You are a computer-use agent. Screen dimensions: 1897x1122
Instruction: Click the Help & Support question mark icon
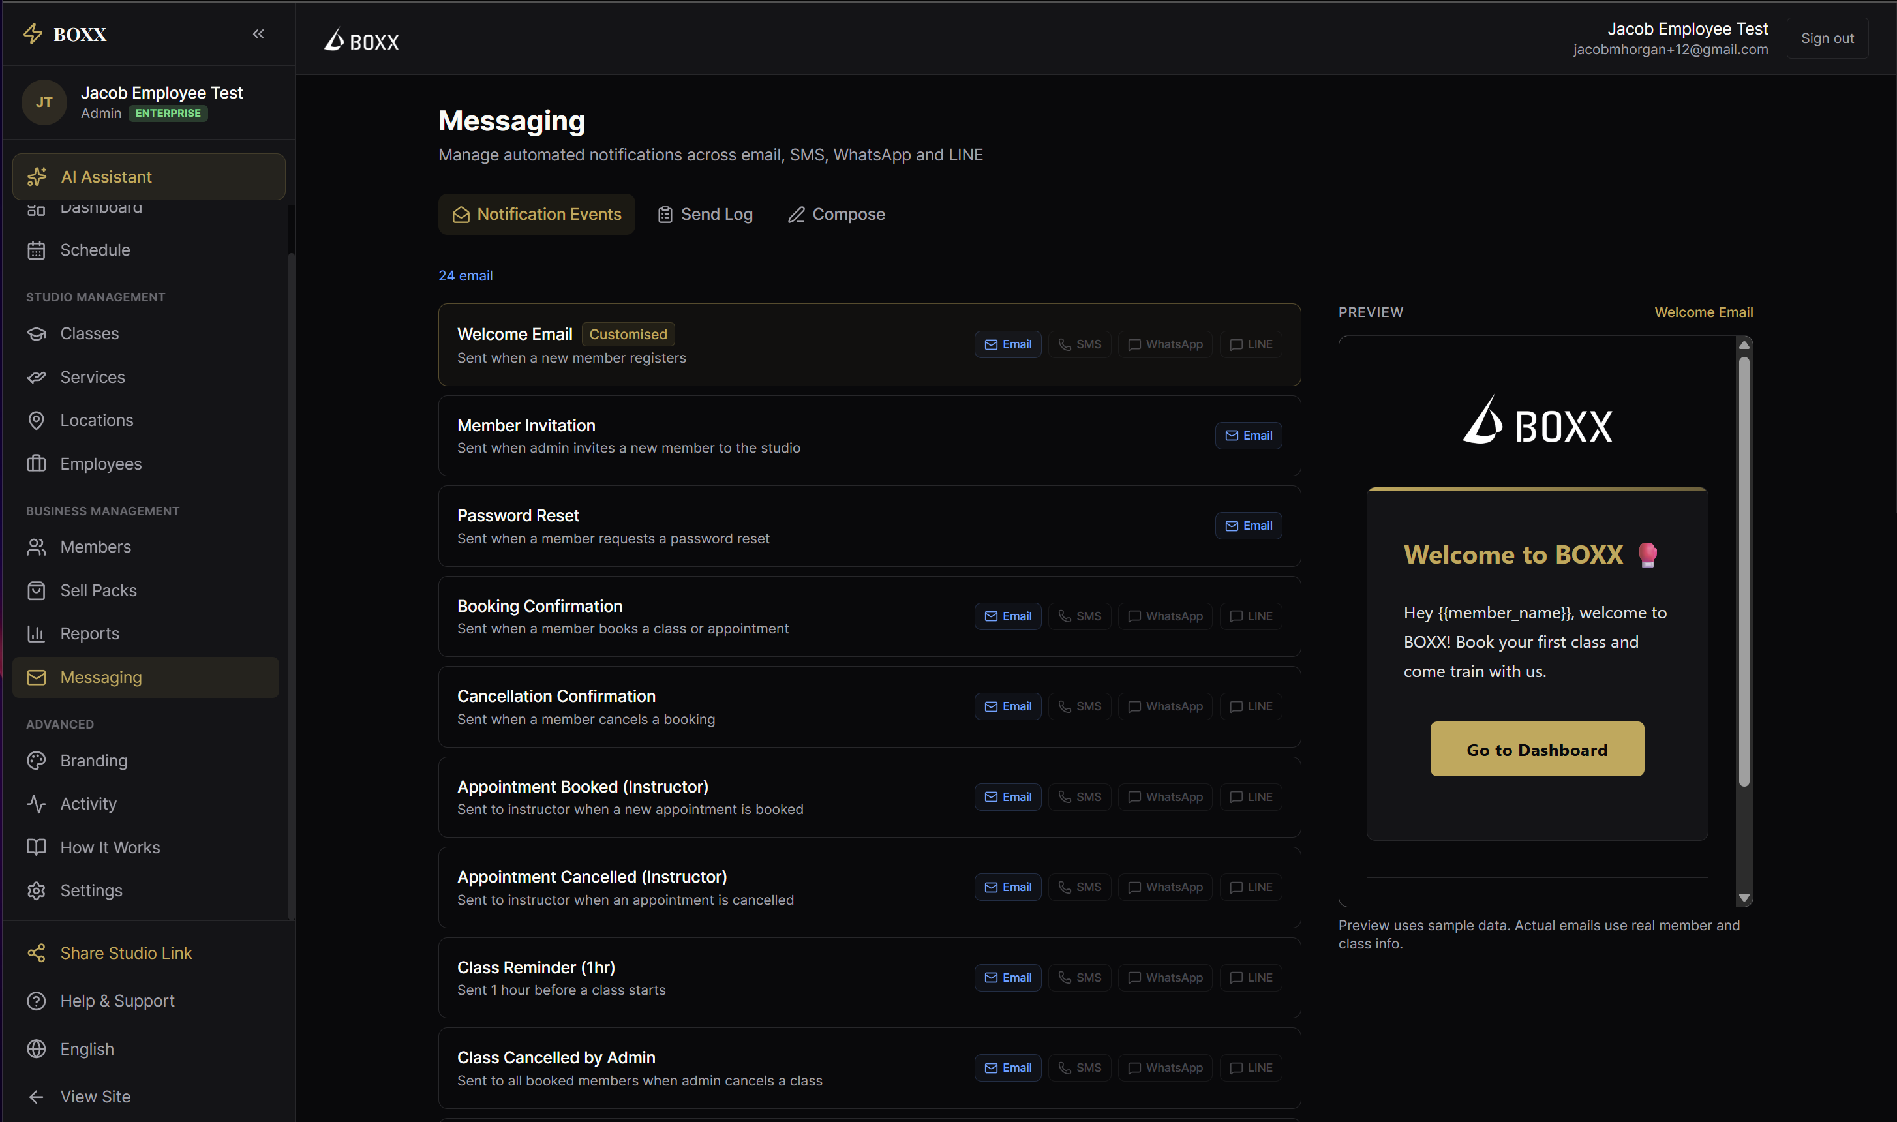pyautogui.click(x=37, y=1001)
